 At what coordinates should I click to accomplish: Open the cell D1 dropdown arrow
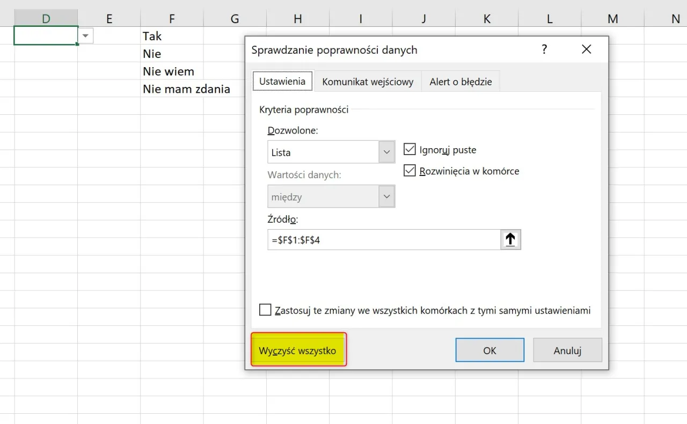tap(85, 36)
